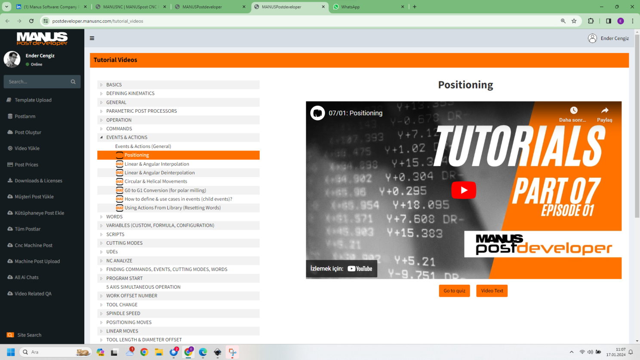Open Template Upload in sidebar menu
The image size is (640, 360).
pyautogui.click(x=33, y=100)
